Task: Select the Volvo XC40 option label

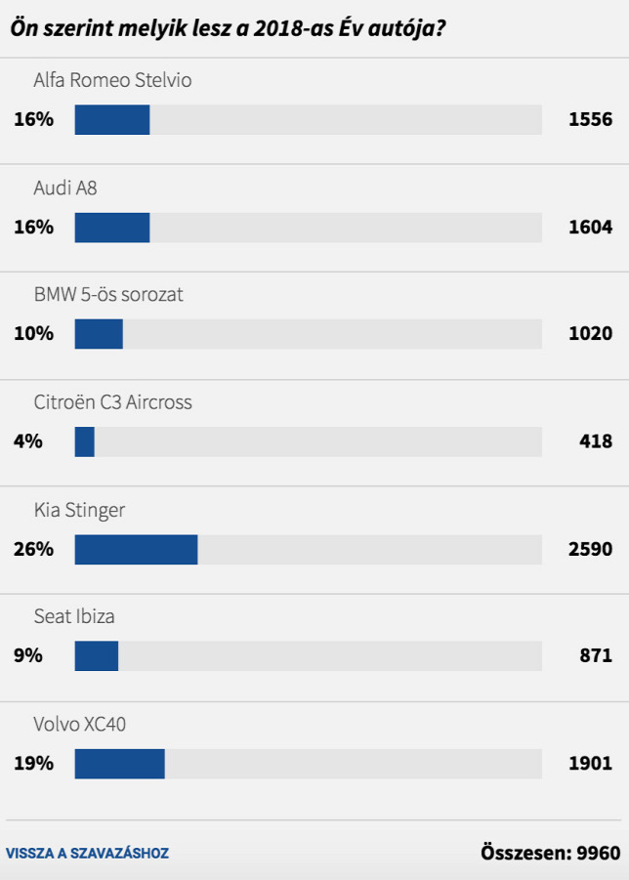Action: 79,724
